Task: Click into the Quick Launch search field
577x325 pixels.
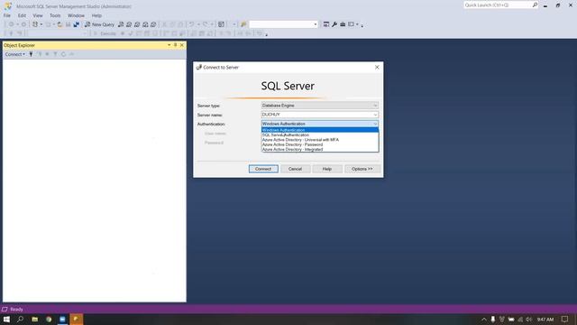Action: [x=498, y=5]
